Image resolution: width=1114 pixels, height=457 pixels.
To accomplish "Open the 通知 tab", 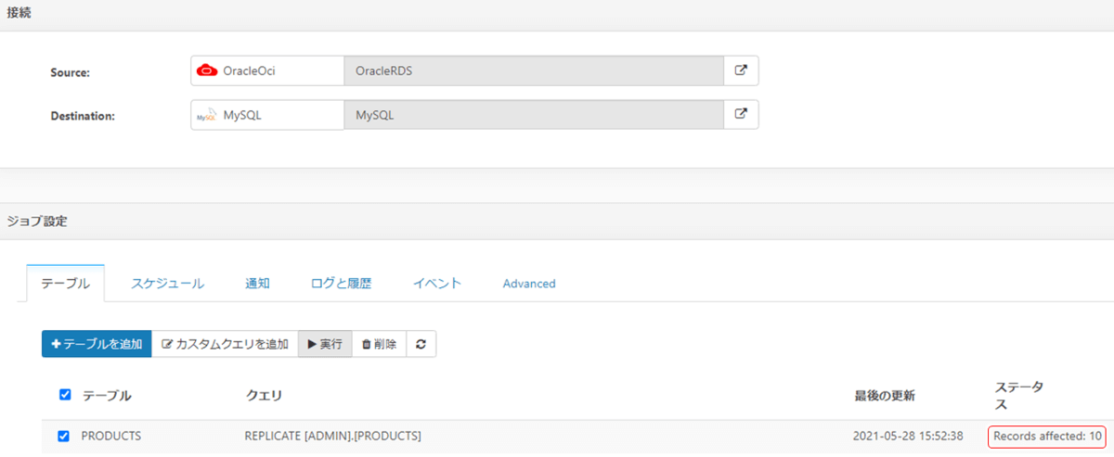I will (x=257, y=284).
